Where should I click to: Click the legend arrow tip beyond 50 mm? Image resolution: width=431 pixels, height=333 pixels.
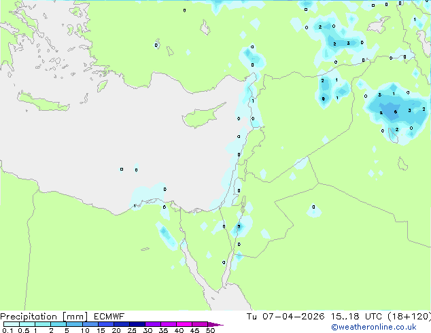(x=215, y=324)
